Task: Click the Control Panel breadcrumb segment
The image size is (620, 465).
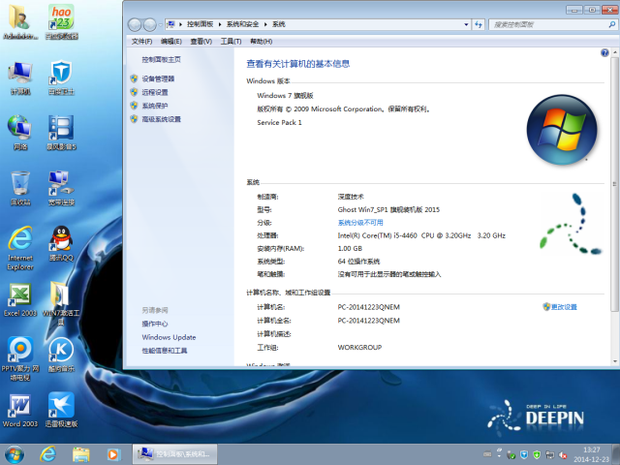Action: (200, 24)
